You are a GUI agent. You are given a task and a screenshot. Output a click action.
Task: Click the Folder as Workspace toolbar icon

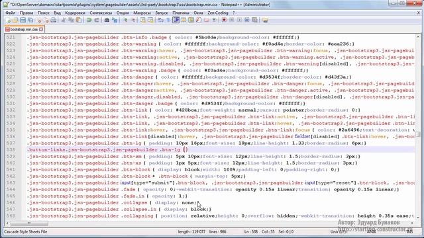206,20
